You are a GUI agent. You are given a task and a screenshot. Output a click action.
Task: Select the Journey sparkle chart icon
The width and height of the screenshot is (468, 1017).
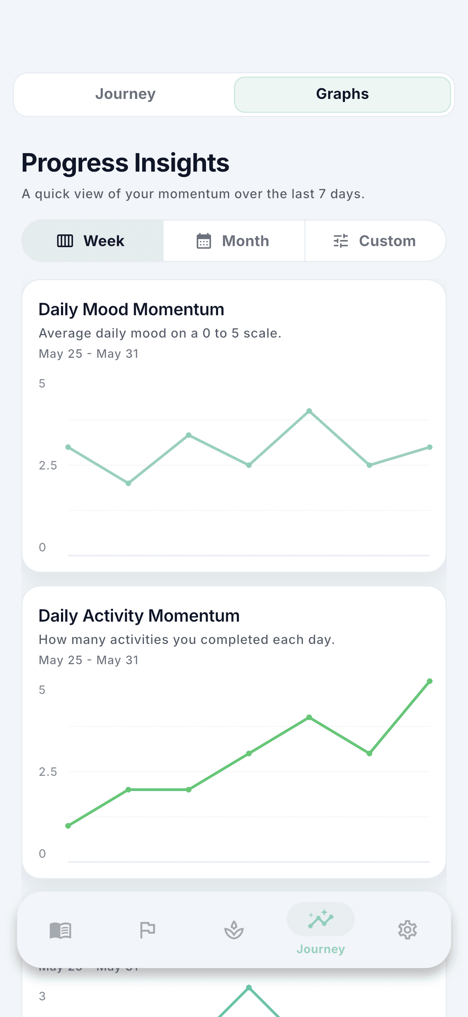(x=321, y=919)
